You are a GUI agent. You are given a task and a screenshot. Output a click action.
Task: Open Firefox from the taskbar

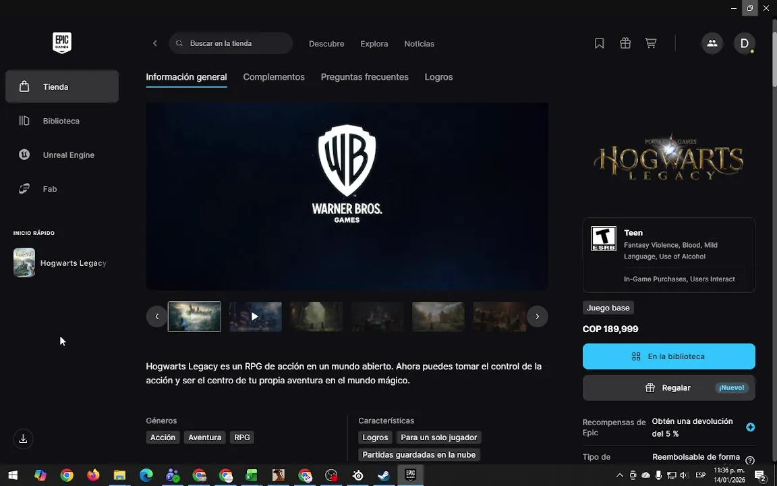[93, 476]
